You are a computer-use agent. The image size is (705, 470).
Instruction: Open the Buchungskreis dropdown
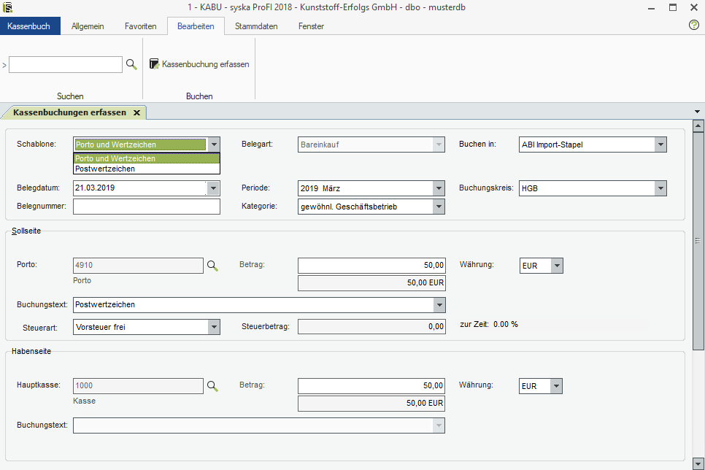click(660, 188)
